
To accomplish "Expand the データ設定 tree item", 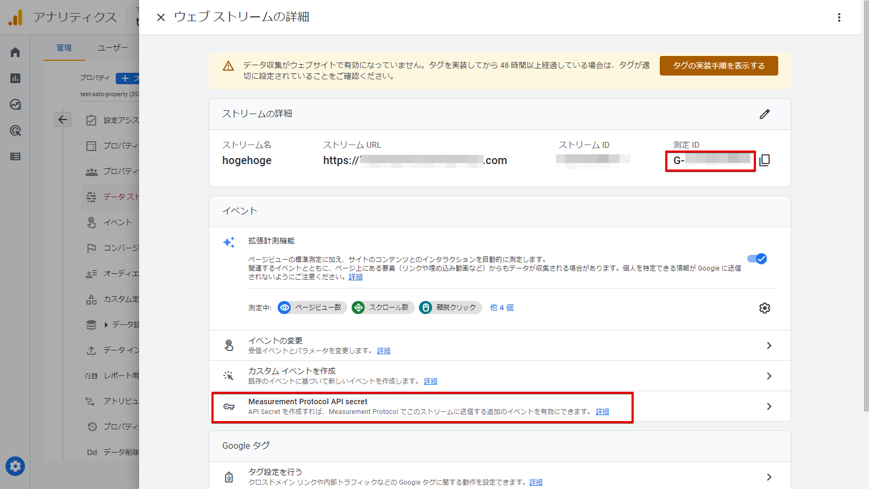I will [107, 324].
